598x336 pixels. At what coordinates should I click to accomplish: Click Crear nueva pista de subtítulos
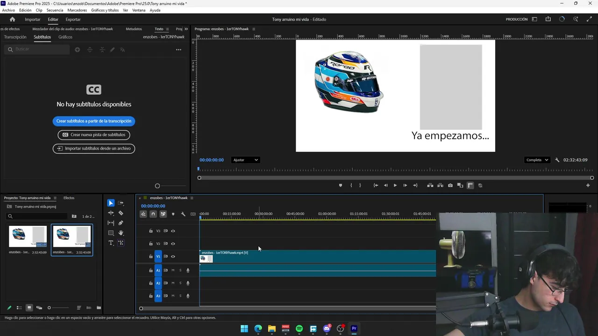click(94, 135)
